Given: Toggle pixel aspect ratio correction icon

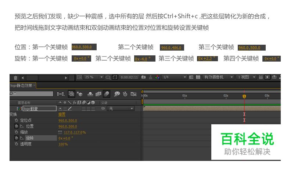Looking at the screenshot, I should coord(261,77).
